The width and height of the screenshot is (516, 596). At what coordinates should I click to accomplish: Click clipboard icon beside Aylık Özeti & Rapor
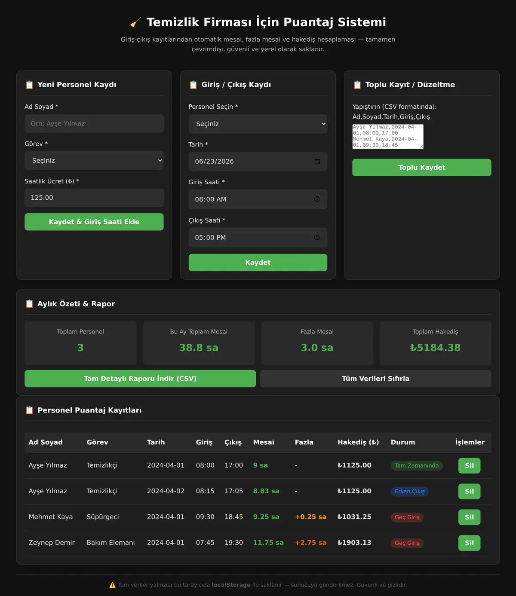point(29,304)
